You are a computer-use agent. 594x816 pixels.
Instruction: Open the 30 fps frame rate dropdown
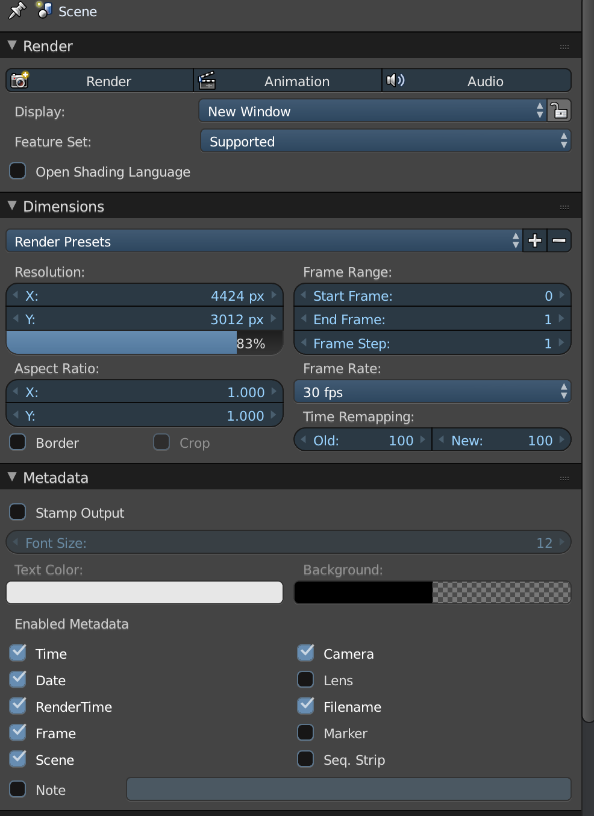click(x=433, y=392)
